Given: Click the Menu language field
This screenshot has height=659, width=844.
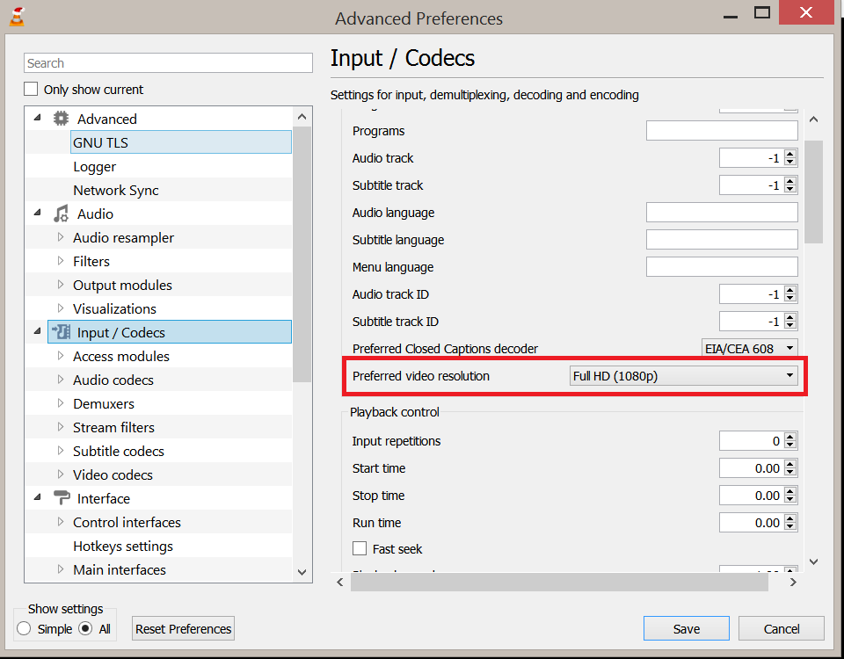Looking at the screenshot, I should [722, 267].
